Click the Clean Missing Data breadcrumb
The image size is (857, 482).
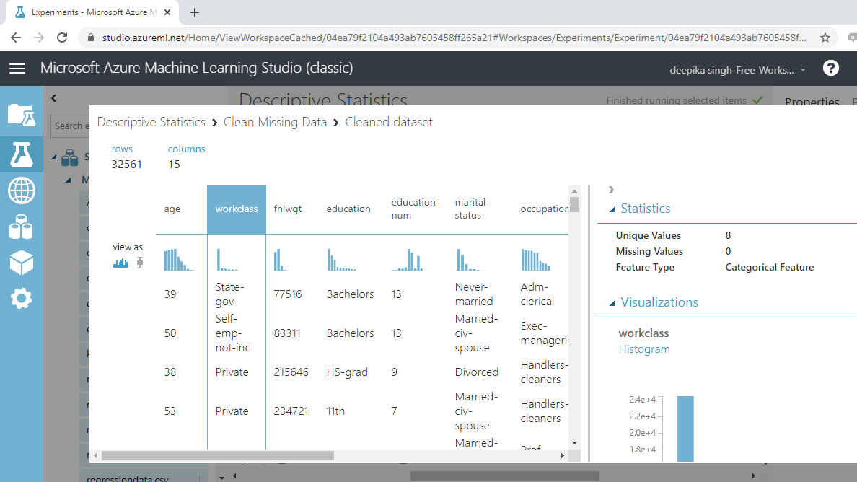[x=275, y=122]
